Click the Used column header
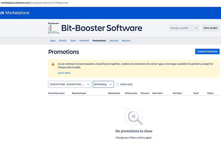Screen dimensions: 221x142 [x=196, y=93]
